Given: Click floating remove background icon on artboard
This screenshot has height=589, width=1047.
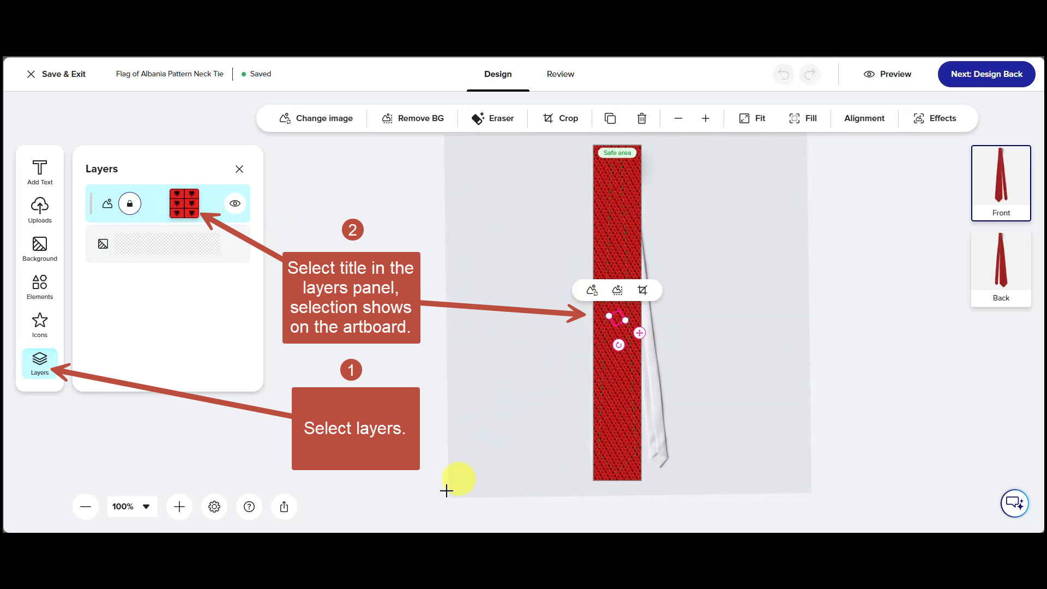Looking at the screenshot, I should pyautogui.click(x=617, y=290).
